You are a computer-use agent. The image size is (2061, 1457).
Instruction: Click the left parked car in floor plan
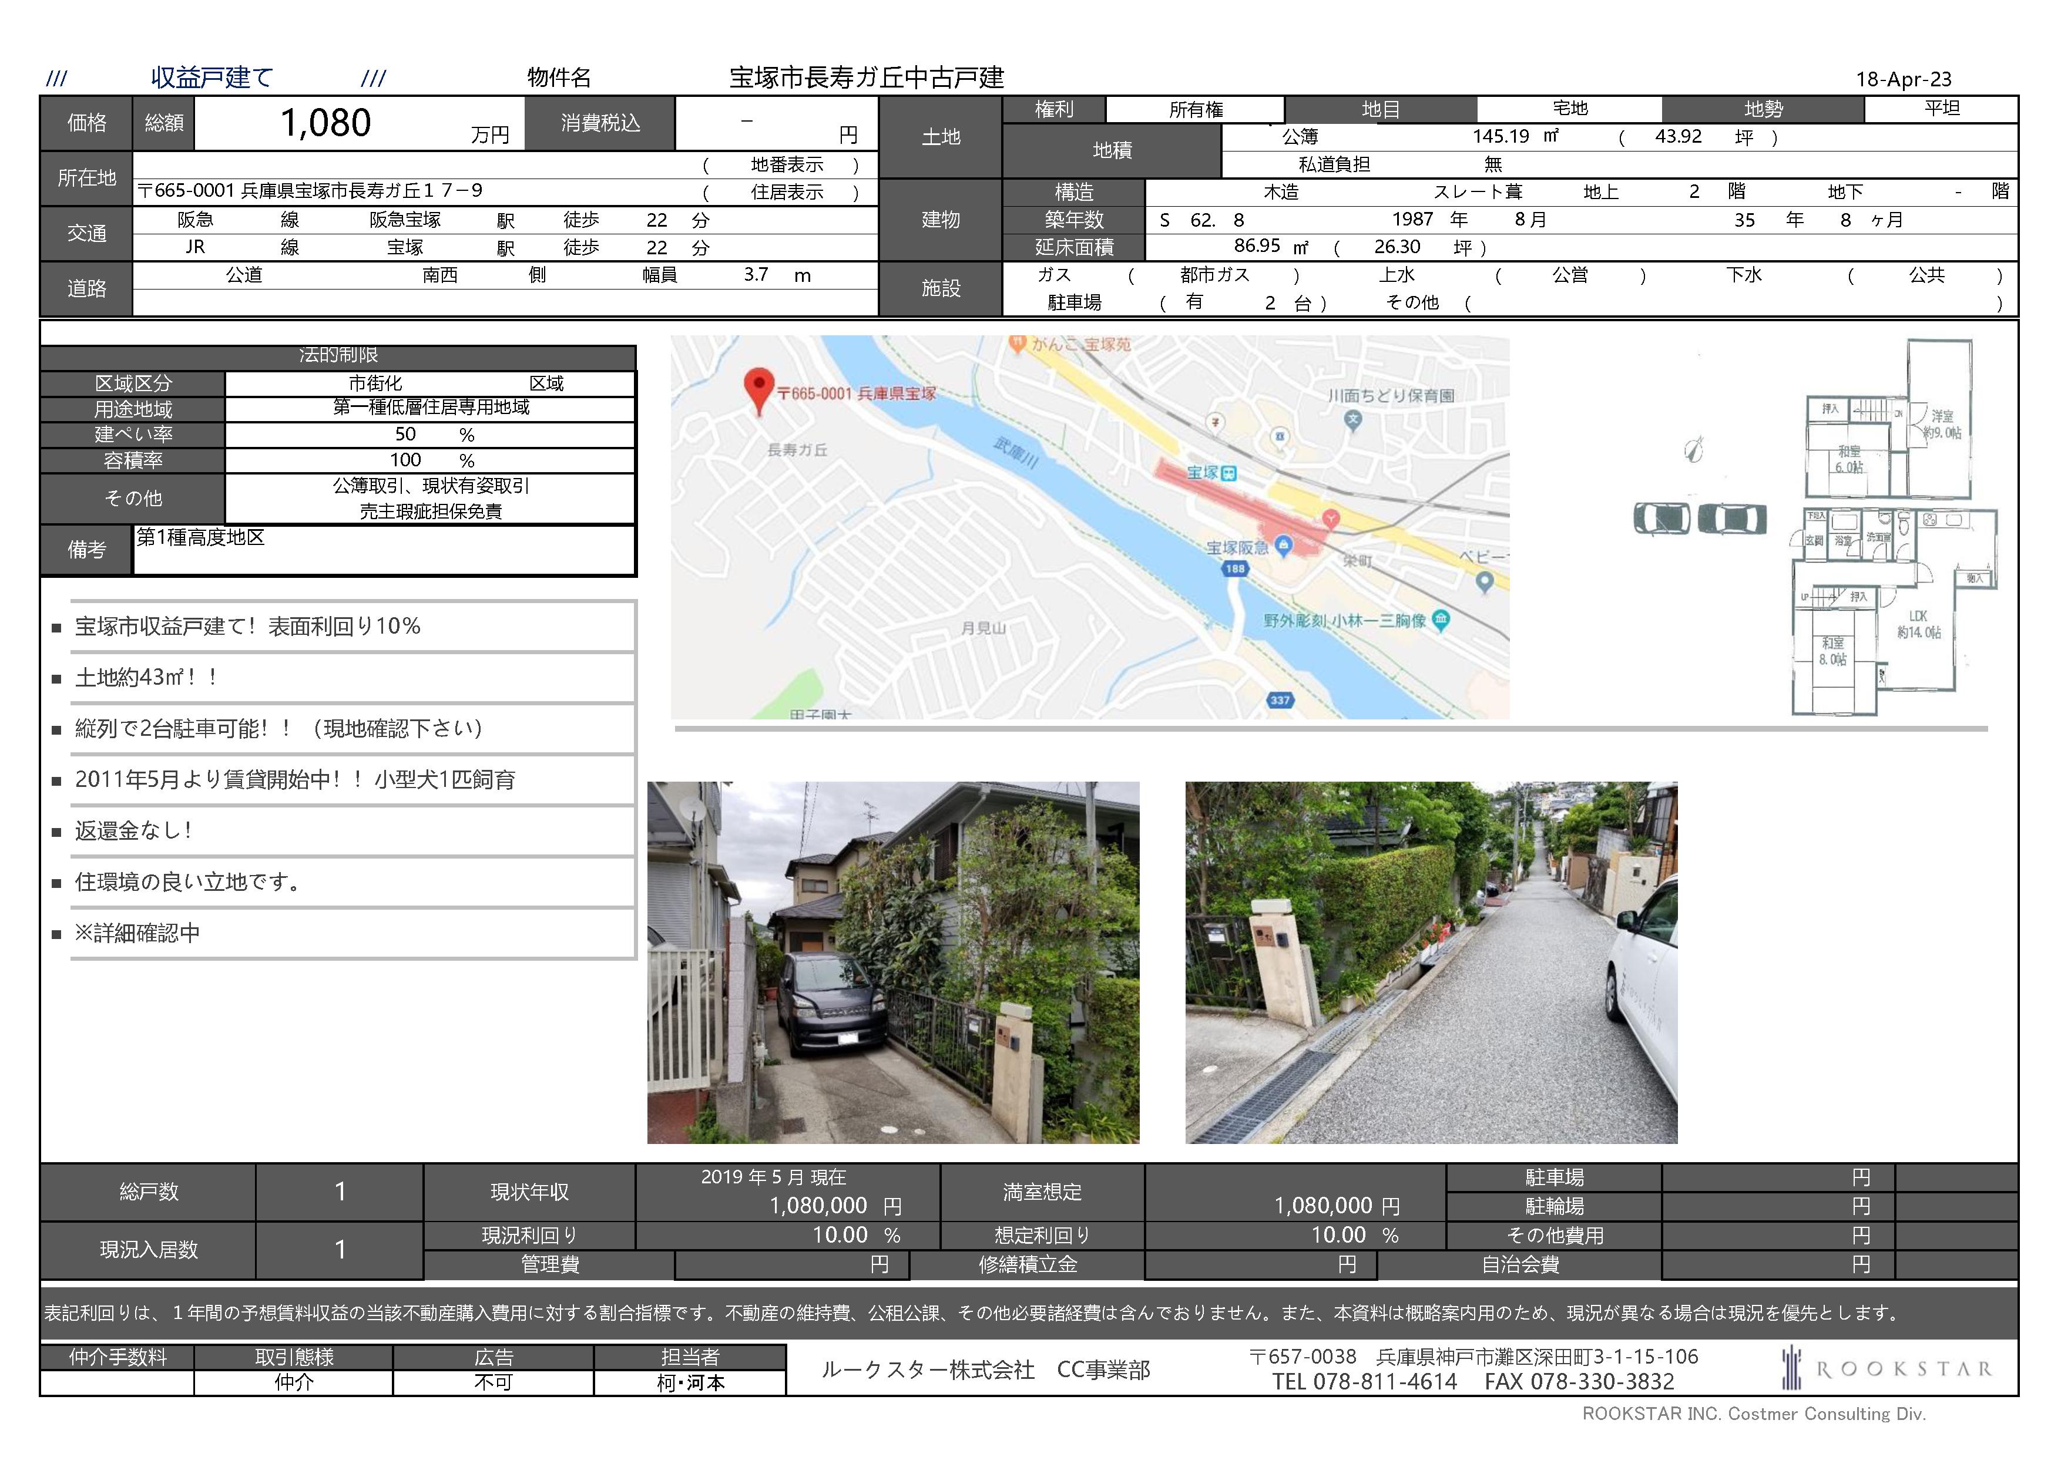(1661, 517)
